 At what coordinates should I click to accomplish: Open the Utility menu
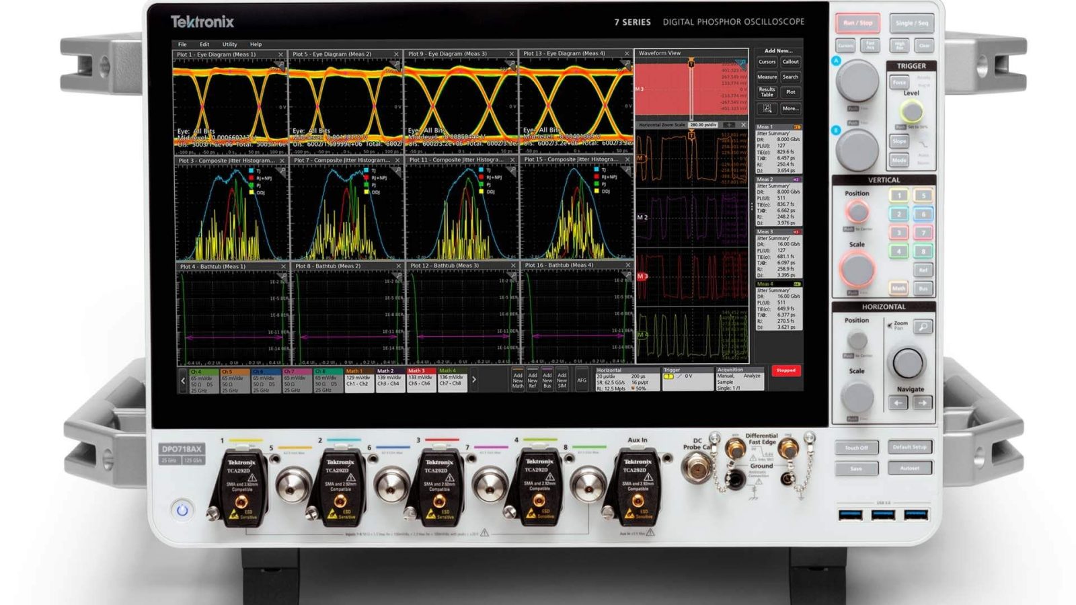[230, 44]
